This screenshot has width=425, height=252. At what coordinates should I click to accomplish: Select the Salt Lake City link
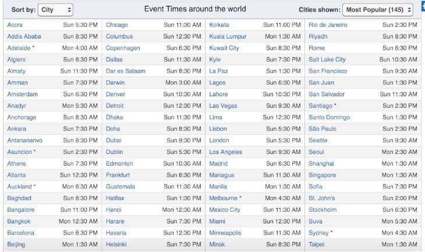pos(327,60)
